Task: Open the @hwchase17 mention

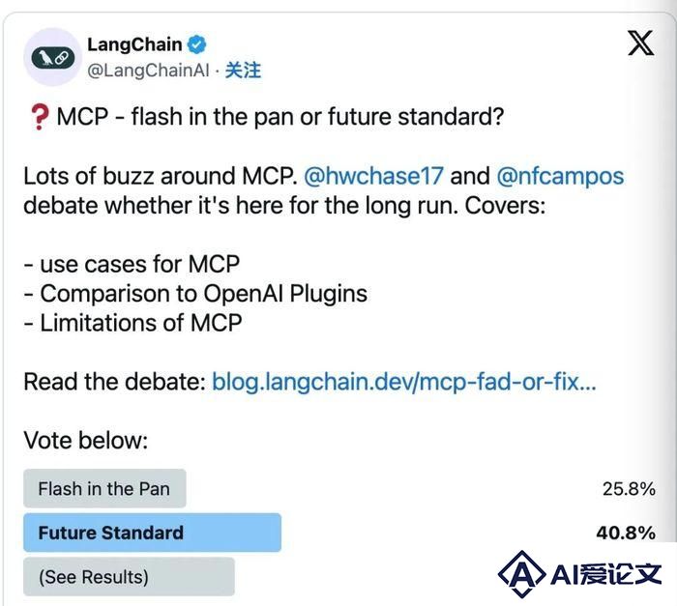Action: tap(373, 176)
